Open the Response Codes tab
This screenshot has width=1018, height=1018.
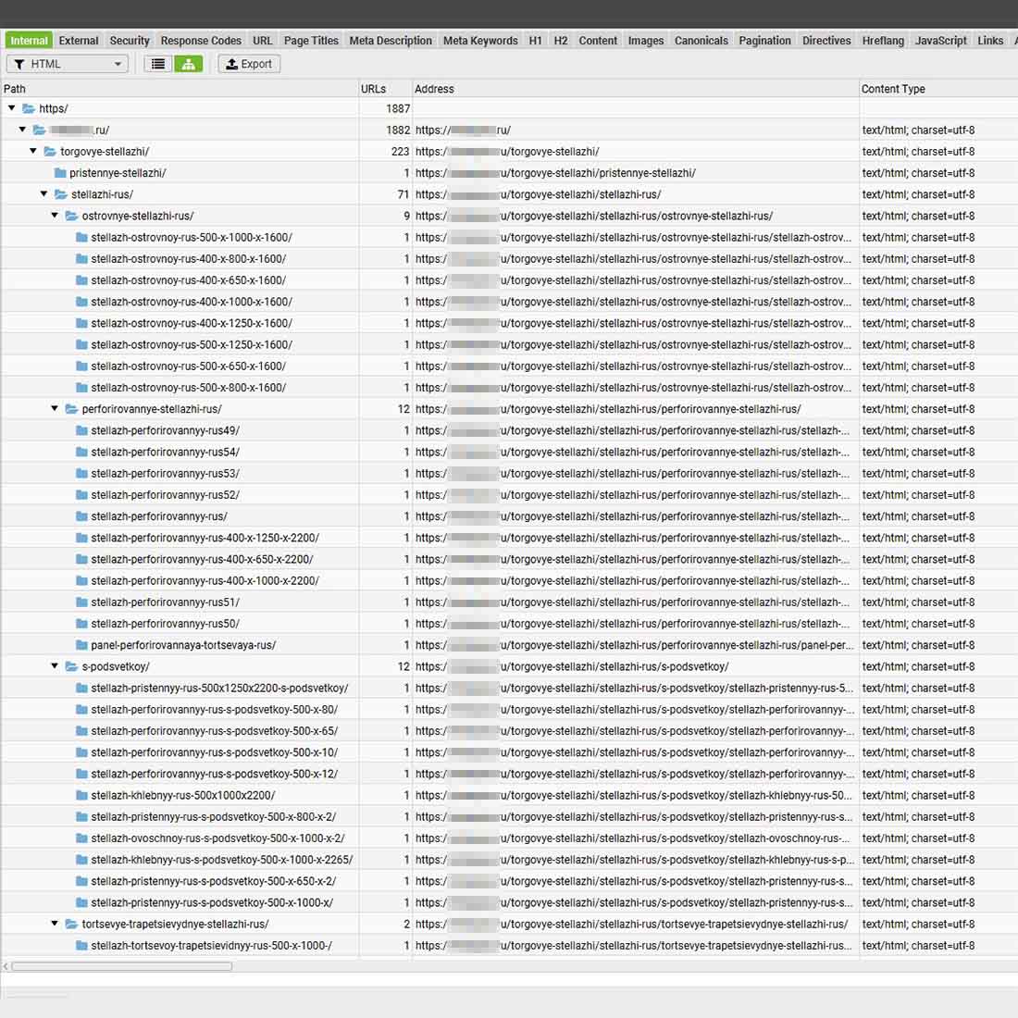point(201,41)
